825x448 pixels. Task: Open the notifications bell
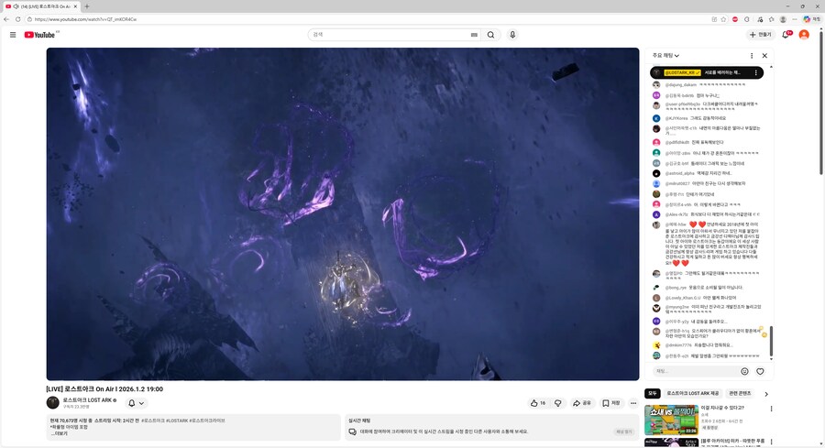click(x=786, y=35)
